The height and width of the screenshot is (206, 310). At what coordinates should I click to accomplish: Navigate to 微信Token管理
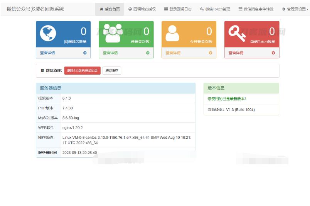215,9
